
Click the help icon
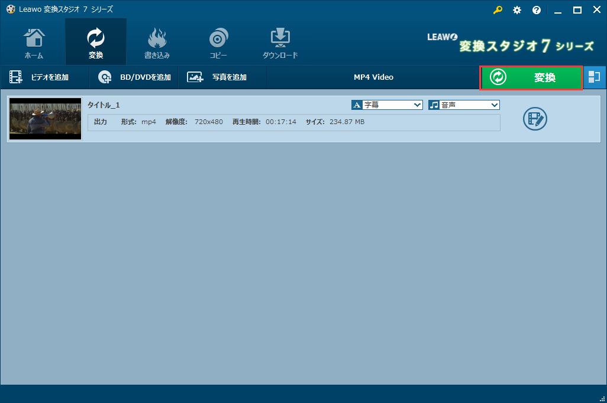point(537,10)
